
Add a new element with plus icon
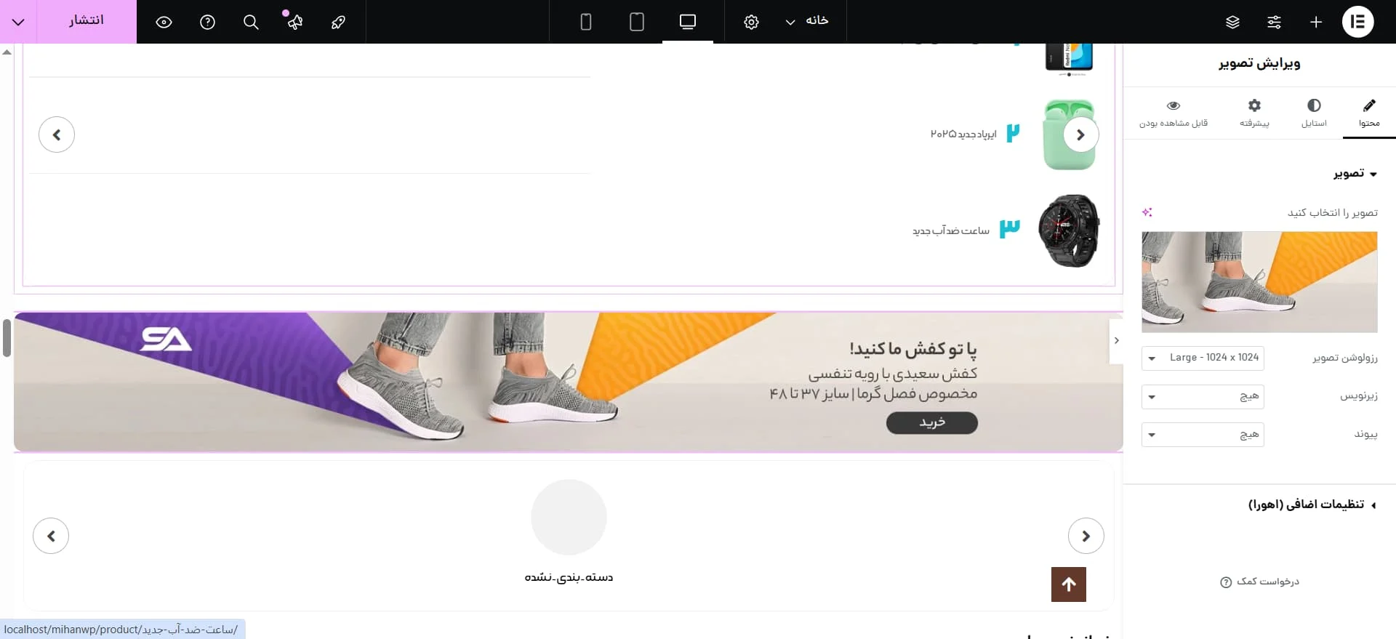1316,22
